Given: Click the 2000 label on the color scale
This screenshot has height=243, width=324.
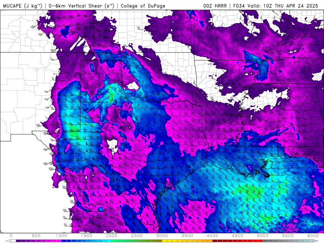Looking at the screenshot, I should coord(112,236).
